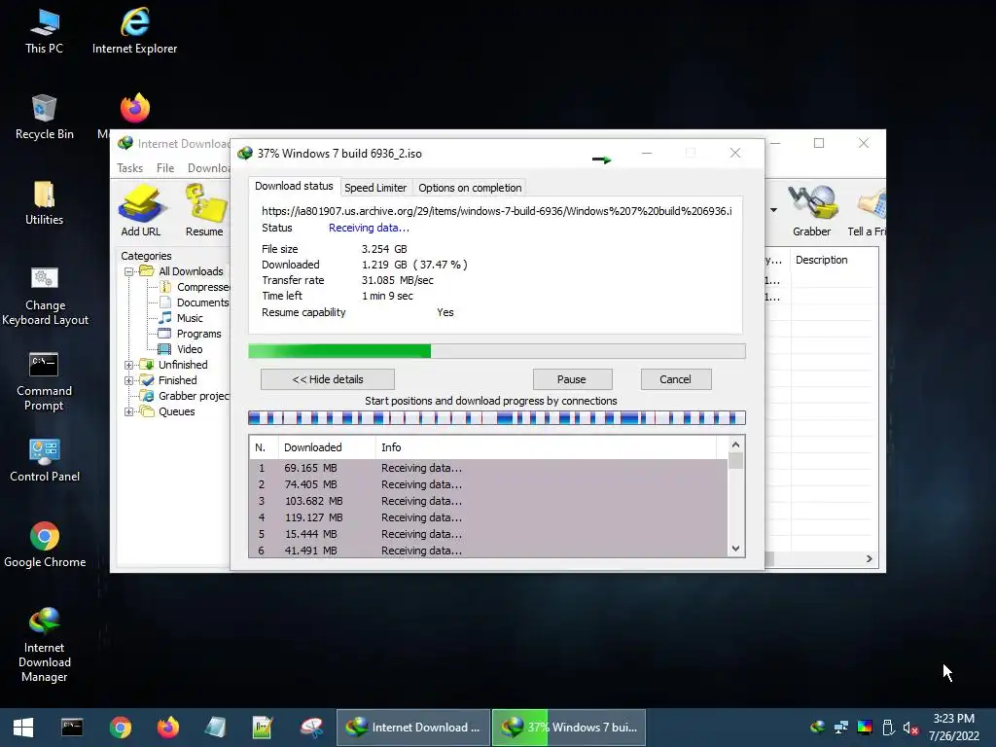Select connection row with 69.165 MB

click(488, 468)
